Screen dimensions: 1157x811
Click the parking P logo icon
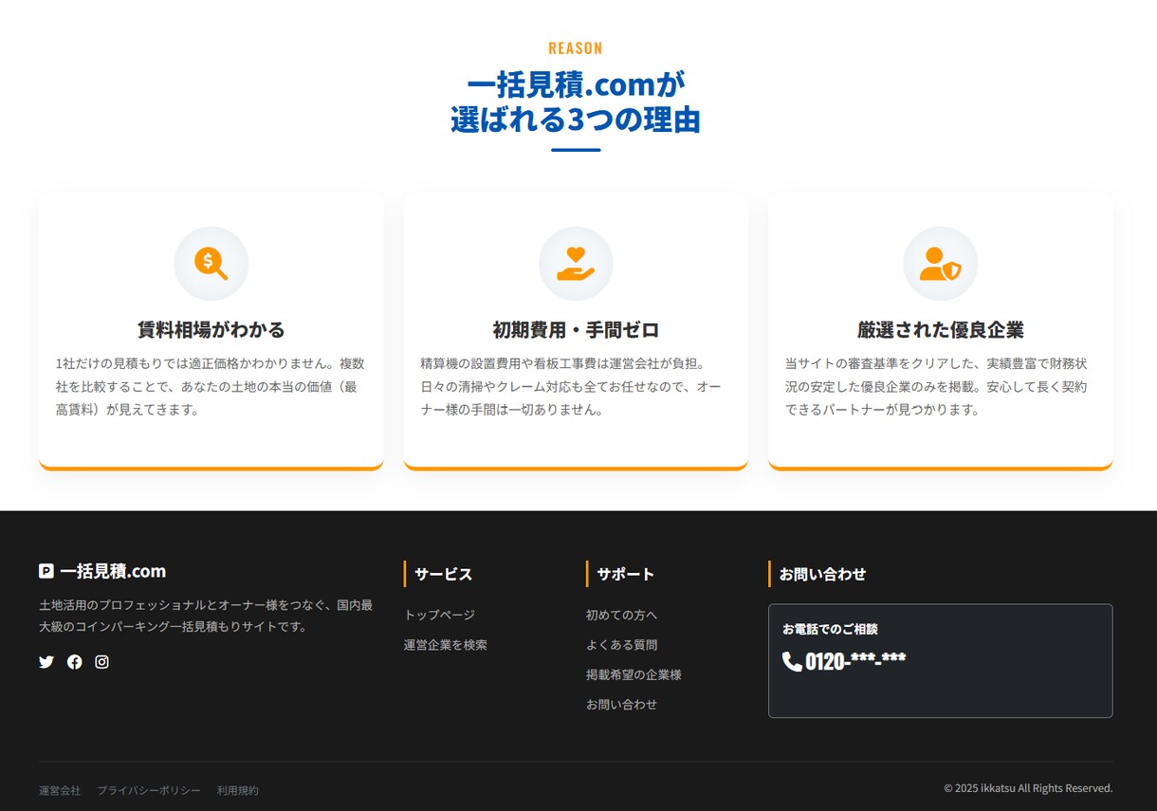click(x=46, y=571)
